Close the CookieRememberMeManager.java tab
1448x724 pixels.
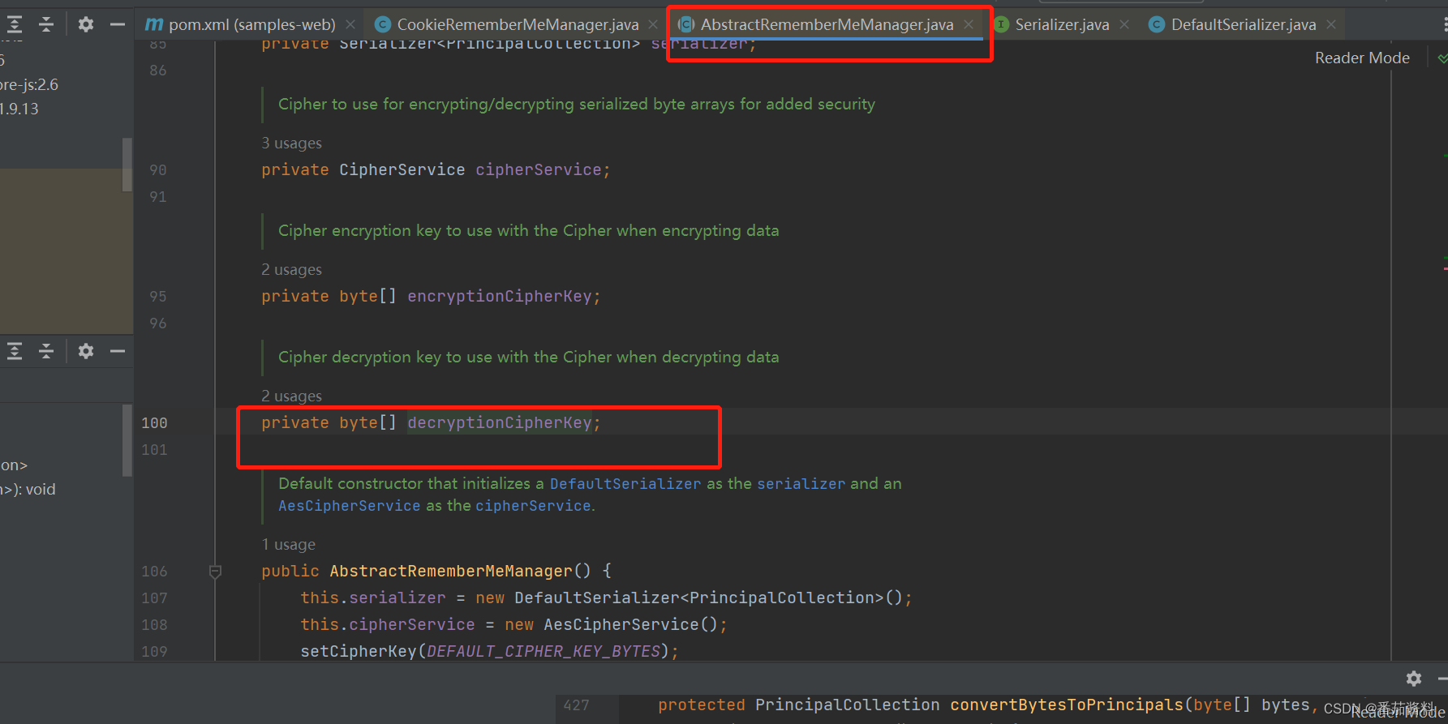[653, 25]
